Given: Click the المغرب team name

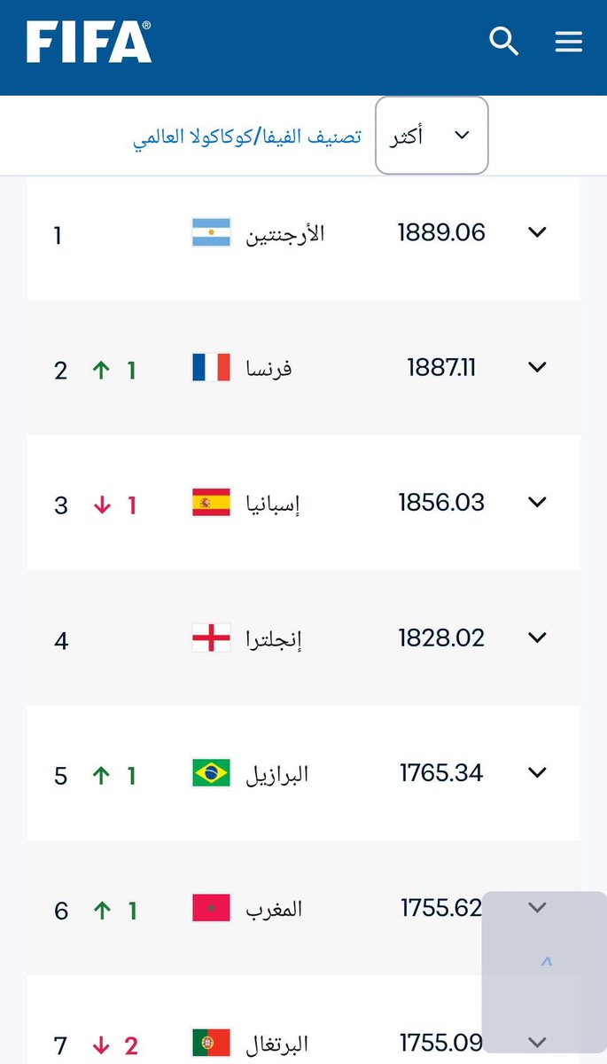Looking at the screenshot, I should 274,909.
